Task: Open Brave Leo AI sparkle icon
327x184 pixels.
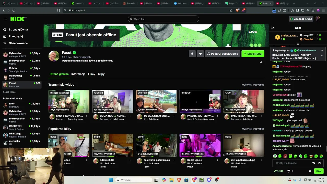Action: tap(308, 10)
